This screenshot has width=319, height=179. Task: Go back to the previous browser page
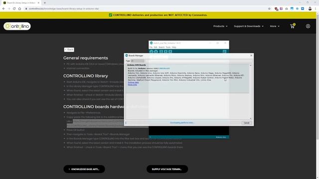pos(3,9)
